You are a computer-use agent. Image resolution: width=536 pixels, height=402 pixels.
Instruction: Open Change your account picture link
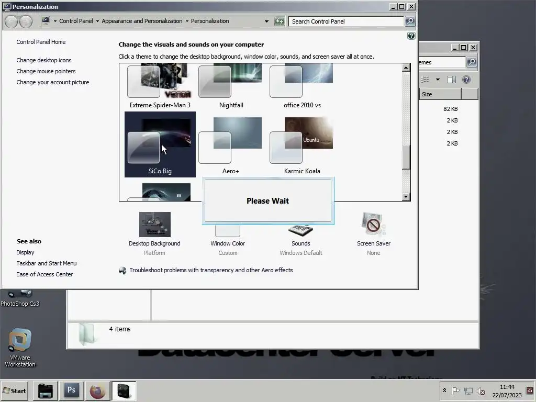point(53,82)
